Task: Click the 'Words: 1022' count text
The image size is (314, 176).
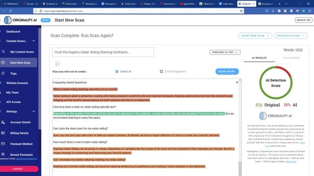Action: pyautogui.click(x=293, y=50)
